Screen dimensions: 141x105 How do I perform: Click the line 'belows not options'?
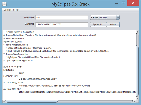[x=13, y=41]
